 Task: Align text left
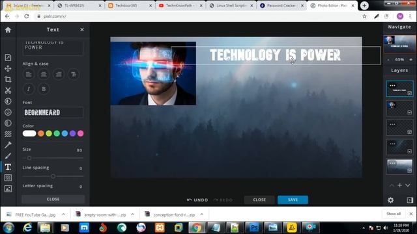[29, 74]
